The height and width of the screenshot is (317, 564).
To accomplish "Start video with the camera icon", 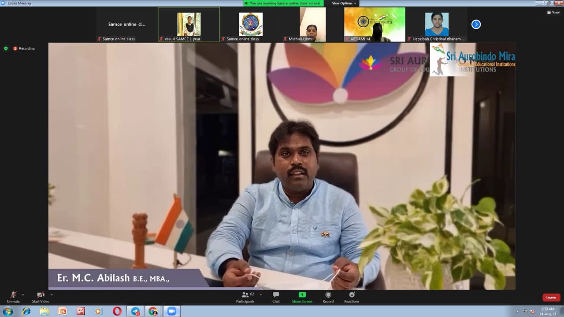I will pos(41,295).
